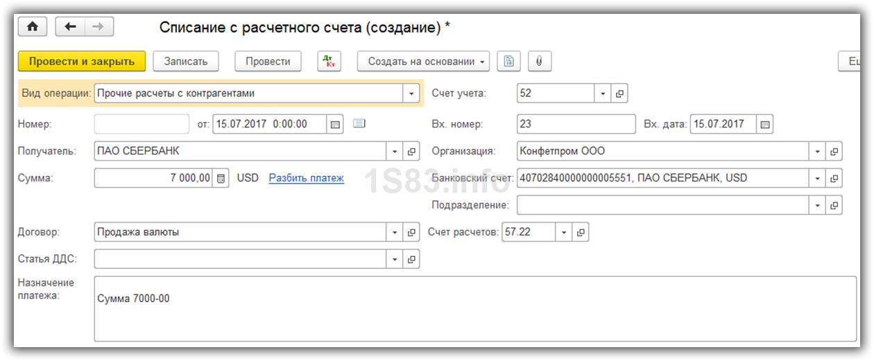Show Дт/Кт accounting entries icon
This screenshot has height=361, width=874.
point(329,61)
